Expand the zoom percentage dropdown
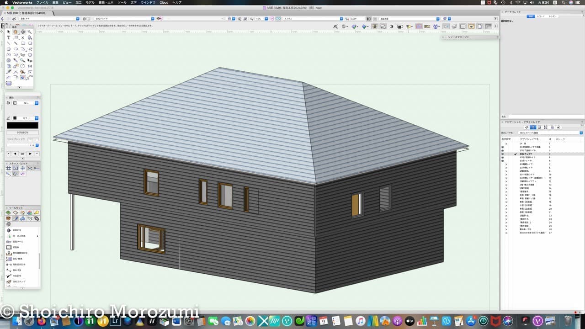This screenshot has height=329, width=585. [x=266, y=19]
